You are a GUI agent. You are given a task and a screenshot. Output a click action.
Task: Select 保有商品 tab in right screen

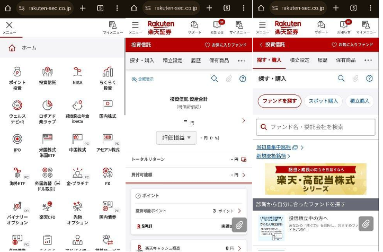(x=345, y=60)
